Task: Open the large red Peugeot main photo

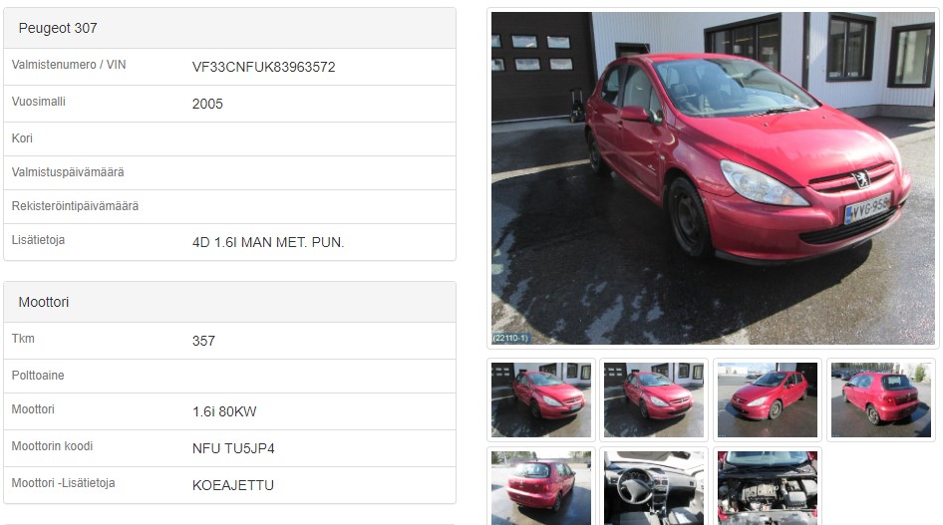Action: coord(713,178)
